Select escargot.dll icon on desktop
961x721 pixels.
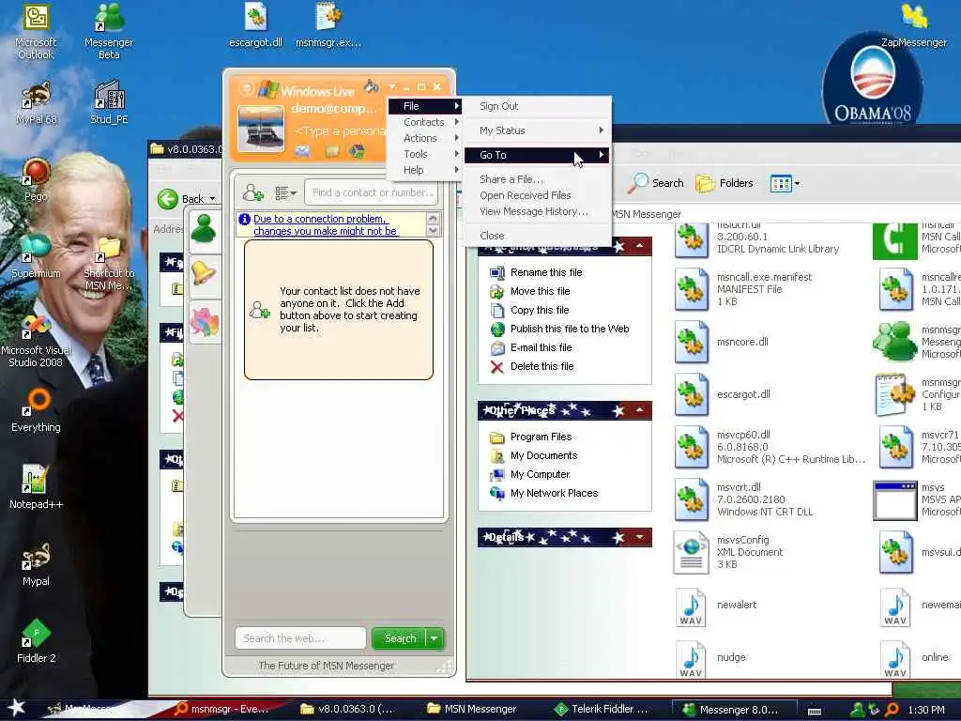coord(255,25)
